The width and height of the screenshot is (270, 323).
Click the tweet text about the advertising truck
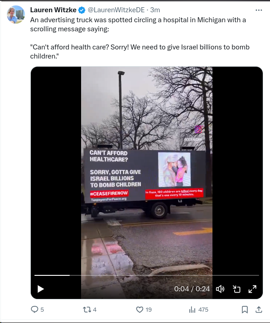tap(140, 38)
